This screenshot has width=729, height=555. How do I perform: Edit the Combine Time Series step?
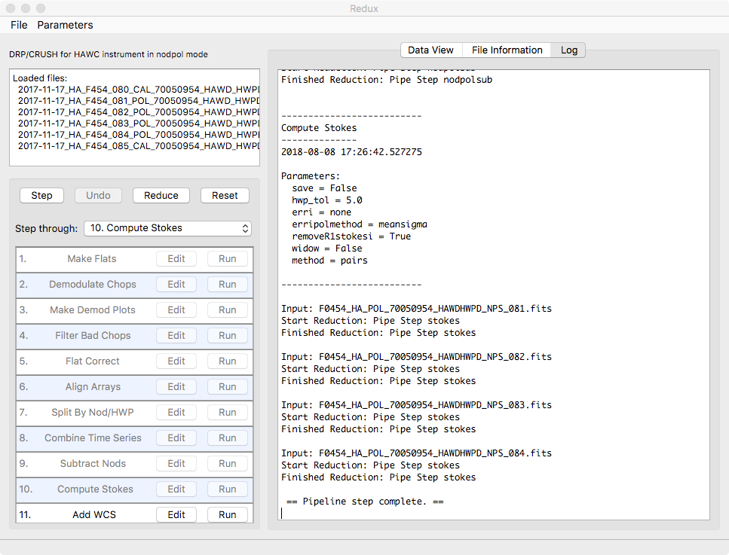click(x=176, y=438)
